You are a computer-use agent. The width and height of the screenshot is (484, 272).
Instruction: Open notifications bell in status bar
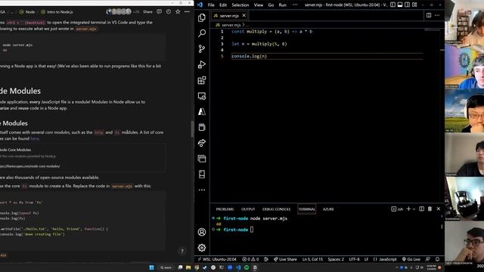tap(437, 259)
